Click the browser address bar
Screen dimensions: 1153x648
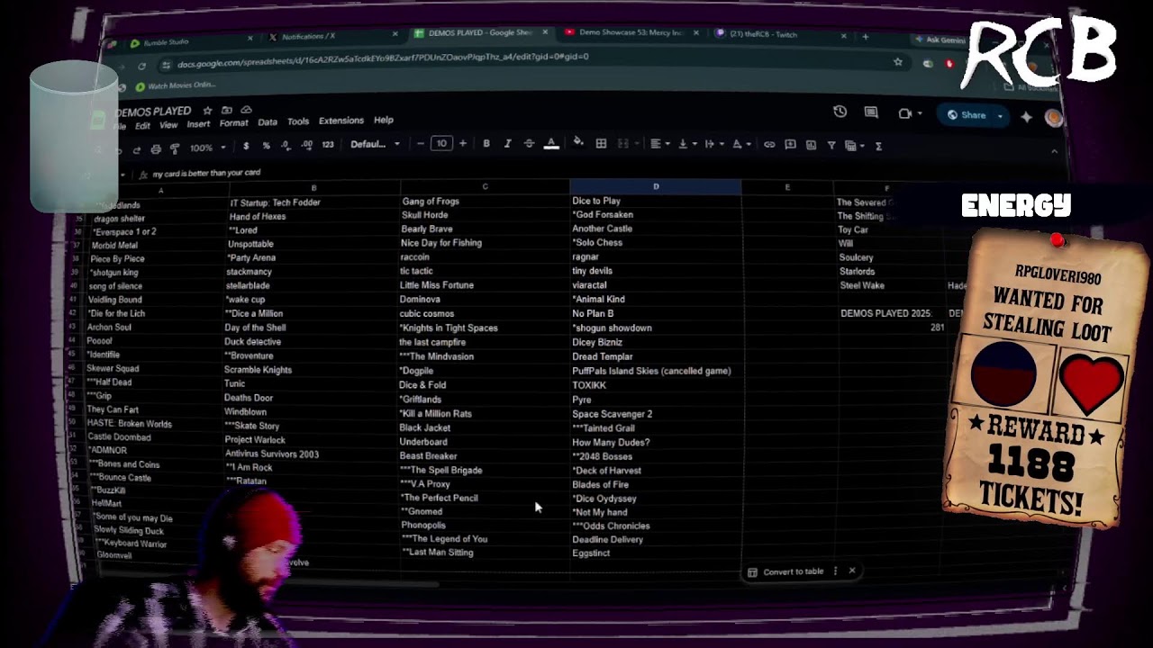pyautogui.click(x=531, y=61)
